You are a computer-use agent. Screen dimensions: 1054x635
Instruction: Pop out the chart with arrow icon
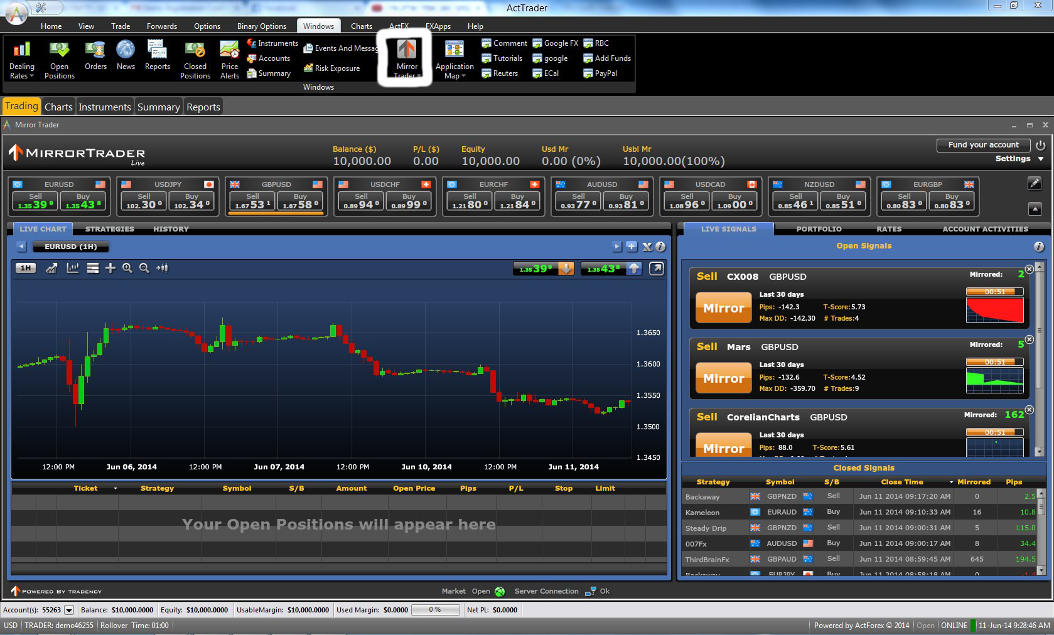tap(656, 269)
